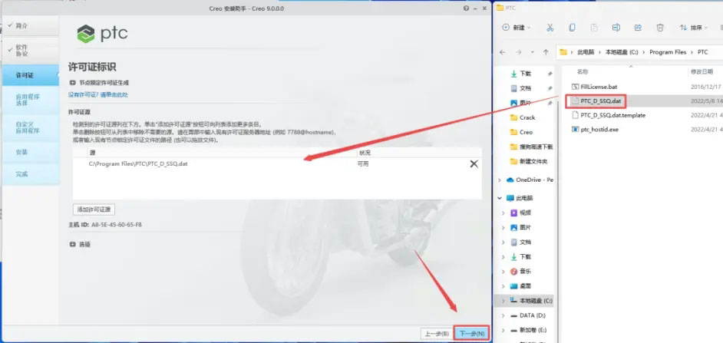
Task: Open the 完成 step in installer sidebar
Action: click(x=31, y=174)
